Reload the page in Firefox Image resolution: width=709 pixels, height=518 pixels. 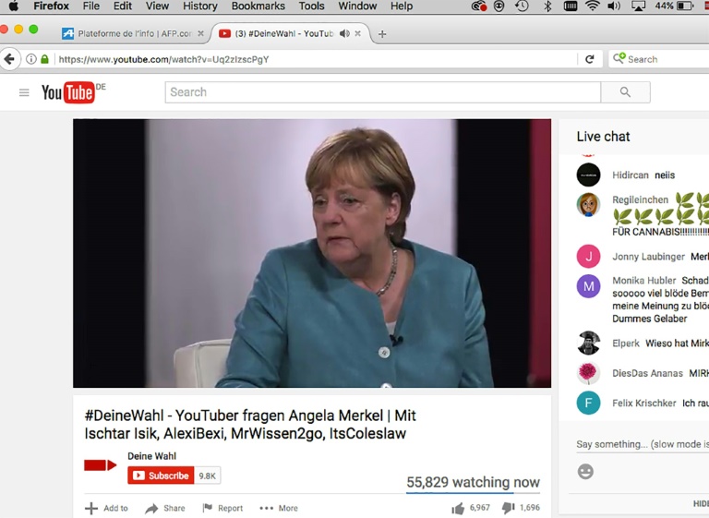click(589, 59)
